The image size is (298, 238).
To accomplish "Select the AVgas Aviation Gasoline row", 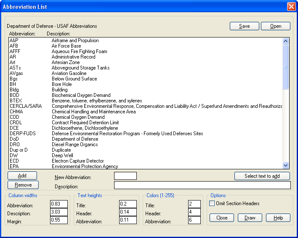I will click(146, 73).
